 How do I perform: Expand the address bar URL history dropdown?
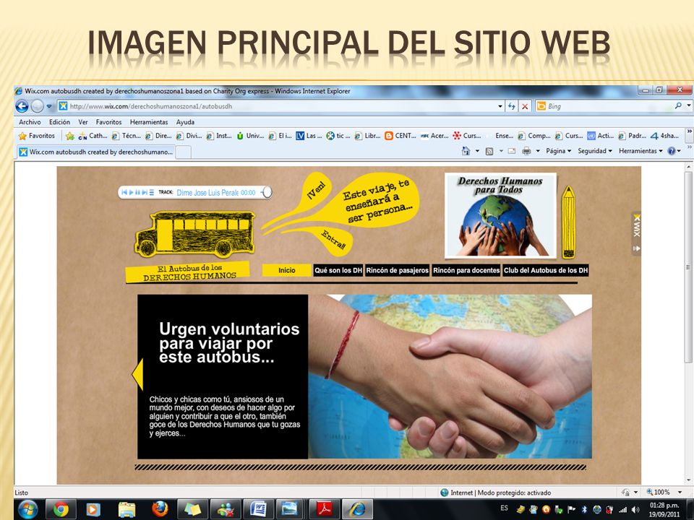point(500,106)
